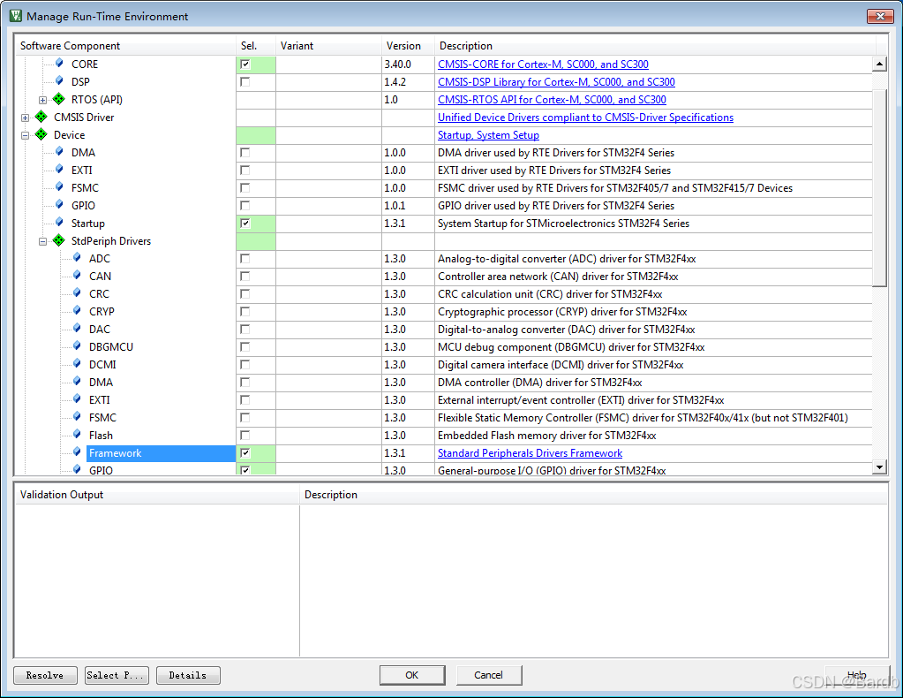This screenshot has height=698, width=903.
Task: Open the CMSIS-CORE for Cortex-M link
Action: point(543,64)
